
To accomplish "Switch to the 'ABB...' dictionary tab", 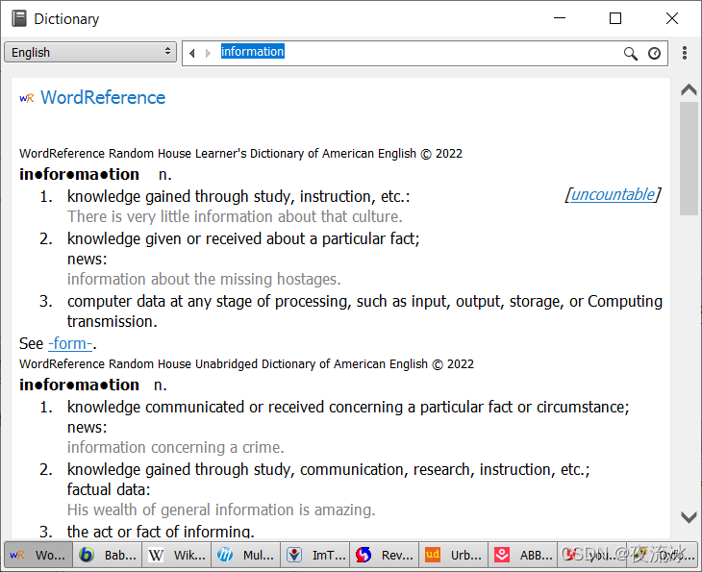I will pyautogui.click(x=523, y=556).
